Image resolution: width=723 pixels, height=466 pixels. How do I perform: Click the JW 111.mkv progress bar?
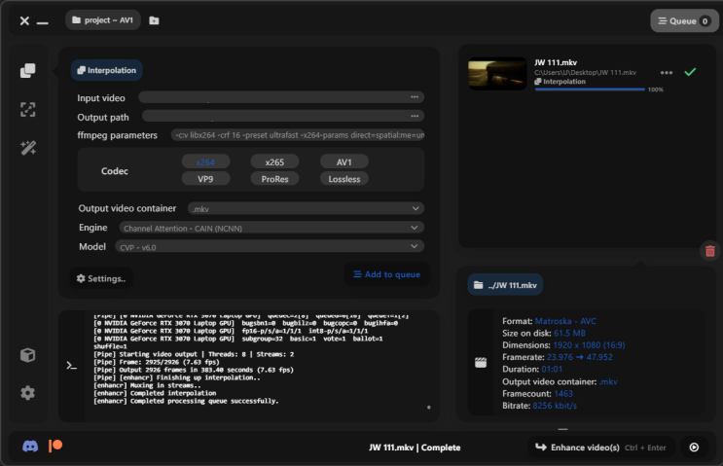[590, 90]
